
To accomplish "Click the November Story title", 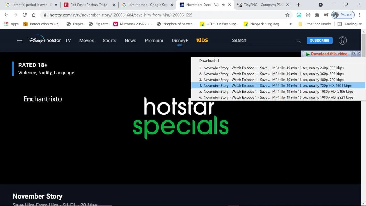I will [37, 196].
